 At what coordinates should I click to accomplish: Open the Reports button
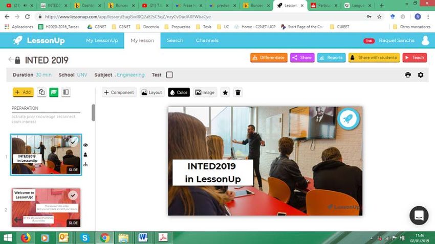(331, 58)
